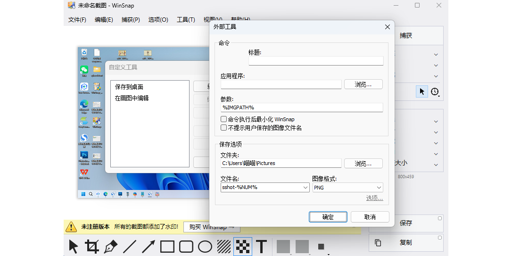The image size is (512, 256).
Task: Click the WPS icon in captured screenshot
Action: click(x=84, y=172)
